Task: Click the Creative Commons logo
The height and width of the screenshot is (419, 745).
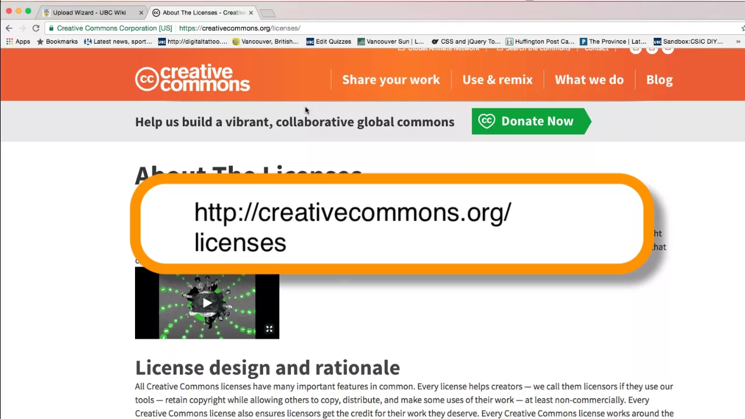Action: coord(193,79)
